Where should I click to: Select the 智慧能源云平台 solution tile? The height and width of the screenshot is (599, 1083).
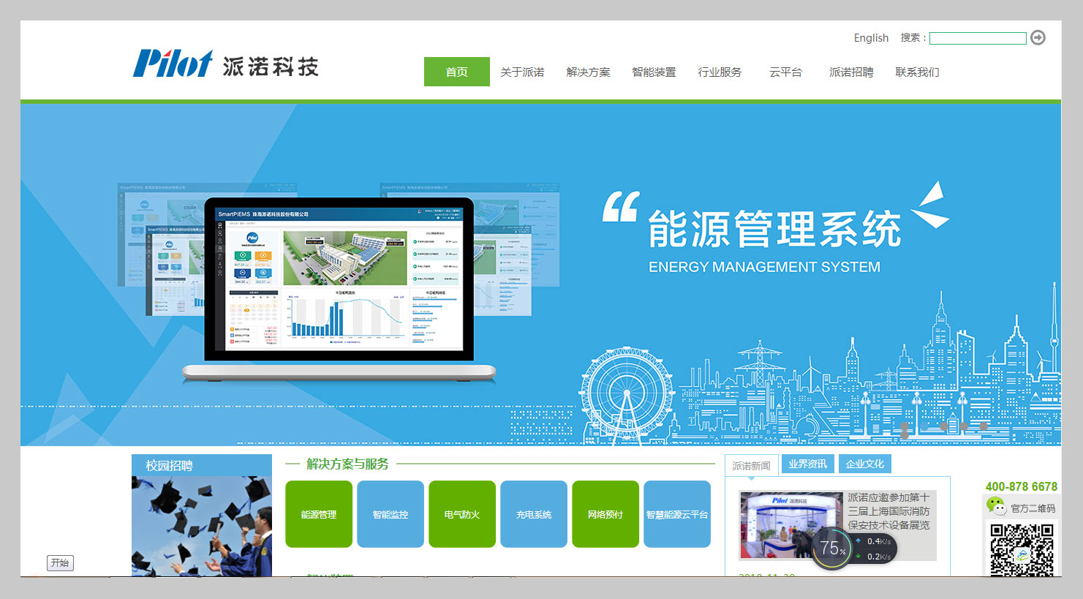[677, 514]
